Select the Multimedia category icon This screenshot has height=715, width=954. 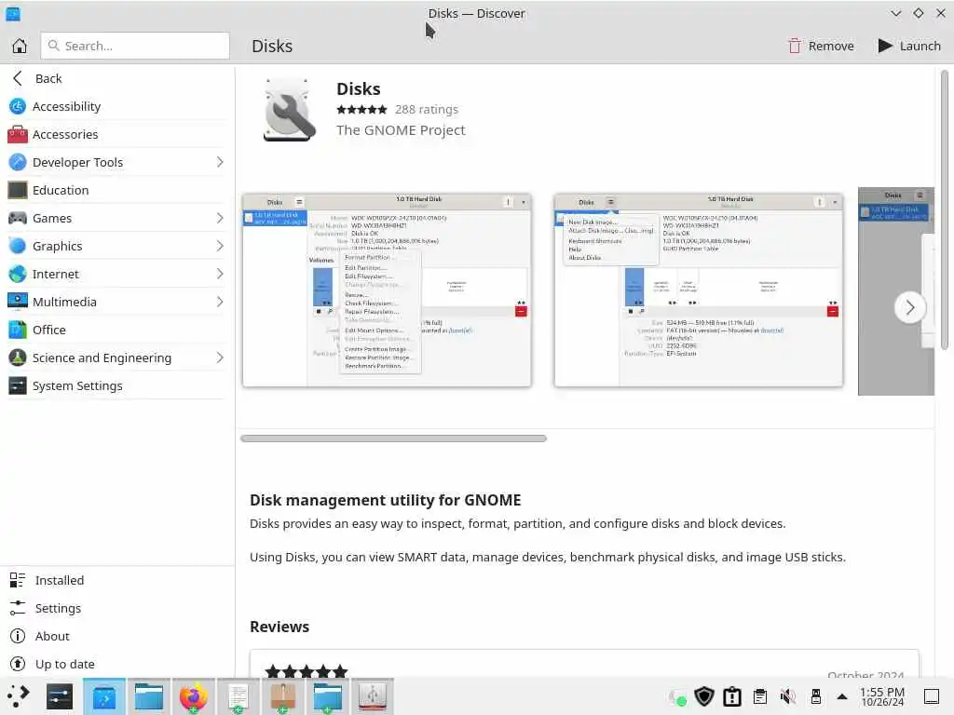coord(18,302)
